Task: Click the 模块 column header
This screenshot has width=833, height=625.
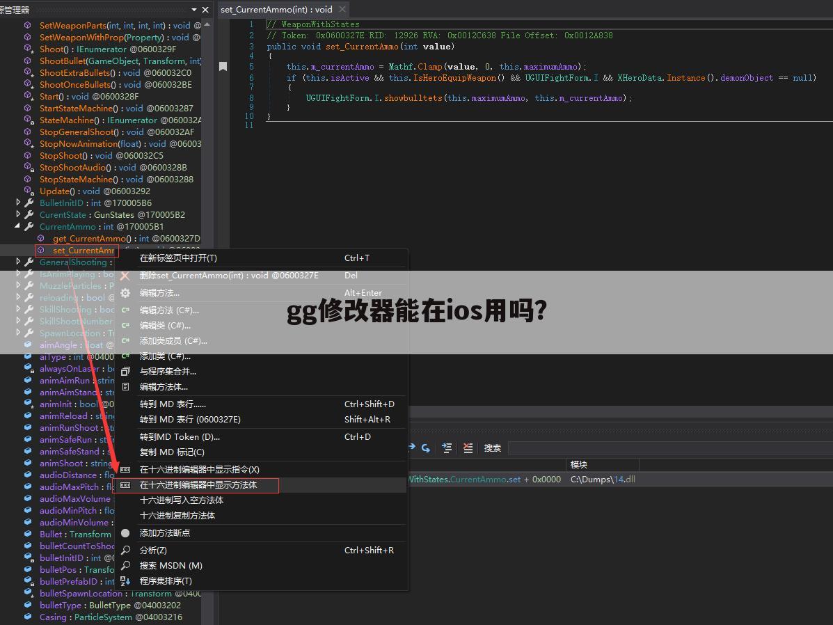Action: tap(578, 464)
